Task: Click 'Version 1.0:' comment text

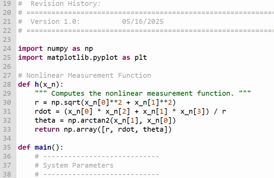Action: (55, 22)
